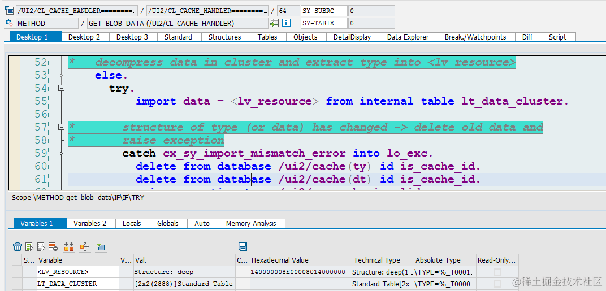Image resolution: width=606 pixels, height=291 pixels.
Task: Click the Variable column header
Action: (77, 260)
